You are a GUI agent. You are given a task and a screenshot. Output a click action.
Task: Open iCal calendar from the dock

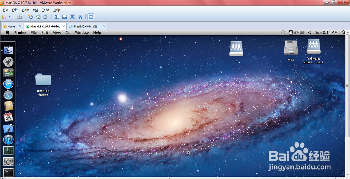coord(8,117)
